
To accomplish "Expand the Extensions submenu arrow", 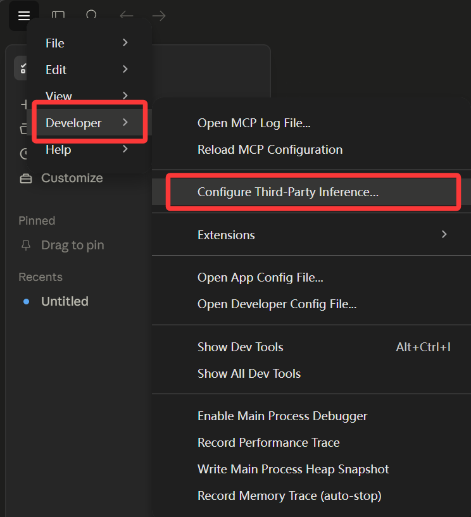I will click(x=444, y=235).
